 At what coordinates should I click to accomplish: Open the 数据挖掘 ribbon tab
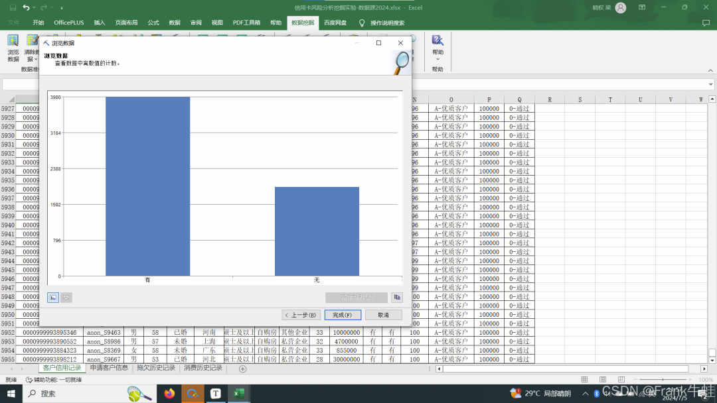[303, 23]
